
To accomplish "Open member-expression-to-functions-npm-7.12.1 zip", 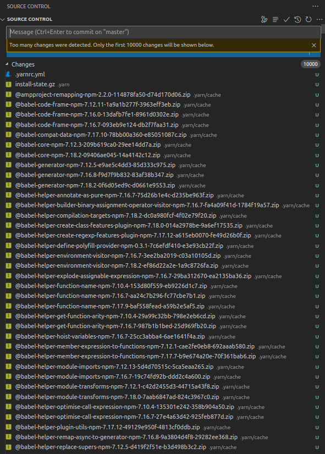I will (x=135, y=347).
